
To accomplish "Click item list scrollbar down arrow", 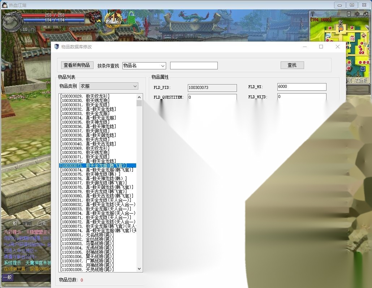I will tap(139, 269).
